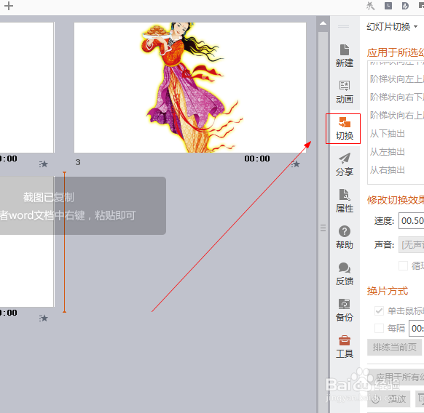Select 阶梯状向右上 transition effect
Screen dimensions: 424x413
tap(396, 116)
